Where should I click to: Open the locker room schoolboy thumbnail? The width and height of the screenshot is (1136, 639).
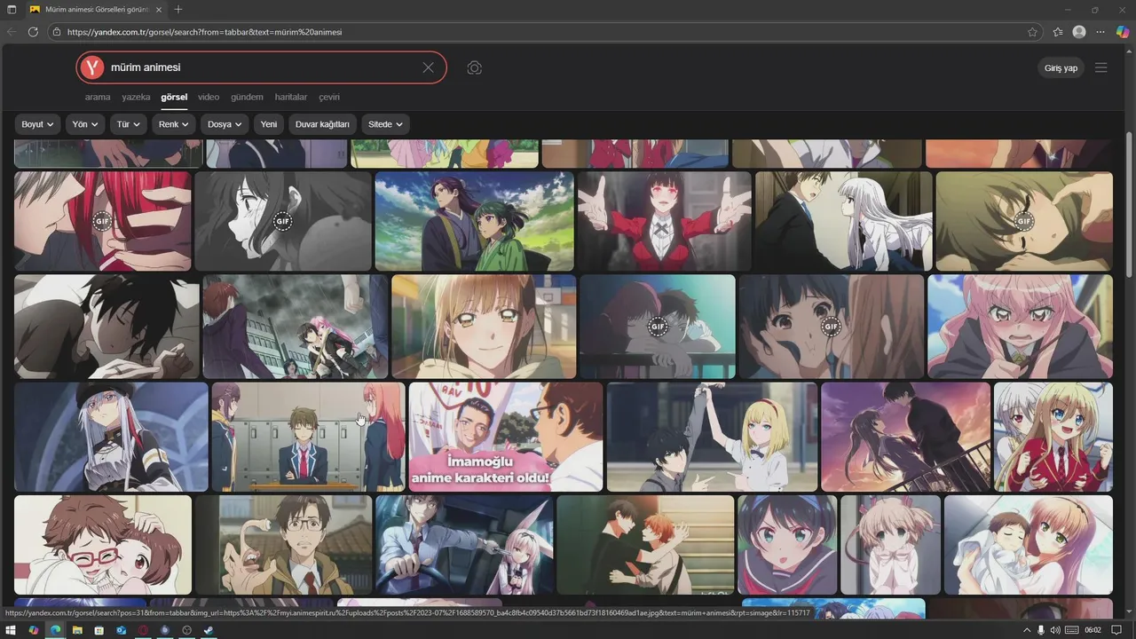pyautogui.click(x=308, y=437)
